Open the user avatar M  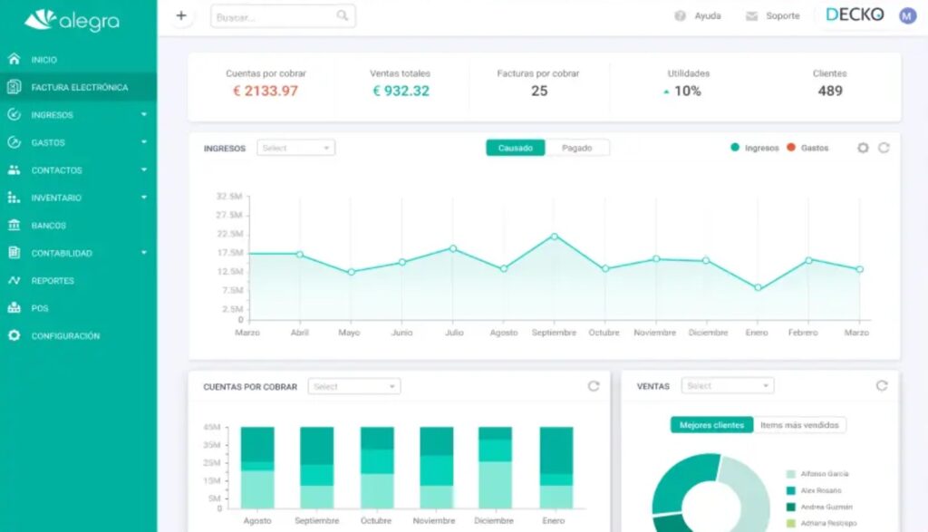click(907, 16)
